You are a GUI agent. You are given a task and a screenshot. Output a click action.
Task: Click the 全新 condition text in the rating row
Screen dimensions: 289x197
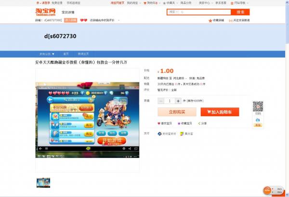click(x=174, y=90)
